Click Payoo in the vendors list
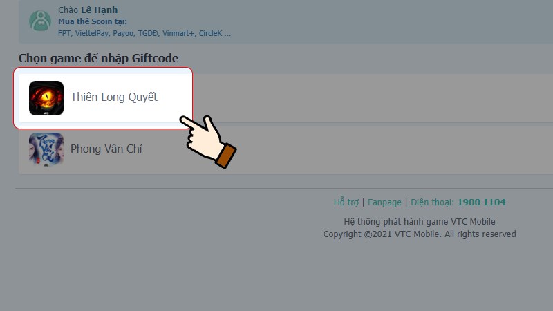This screenshot has width=553, height=311. pos(124,33)
